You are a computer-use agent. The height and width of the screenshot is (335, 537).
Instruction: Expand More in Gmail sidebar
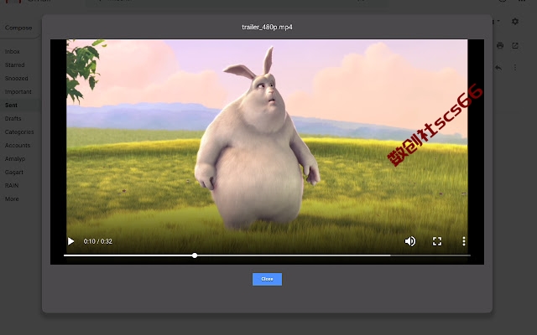12,198
